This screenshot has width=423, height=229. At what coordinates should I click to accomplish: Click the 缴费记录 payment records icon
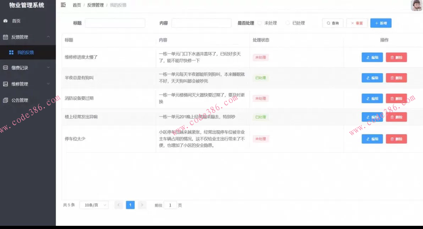[6, 67]
